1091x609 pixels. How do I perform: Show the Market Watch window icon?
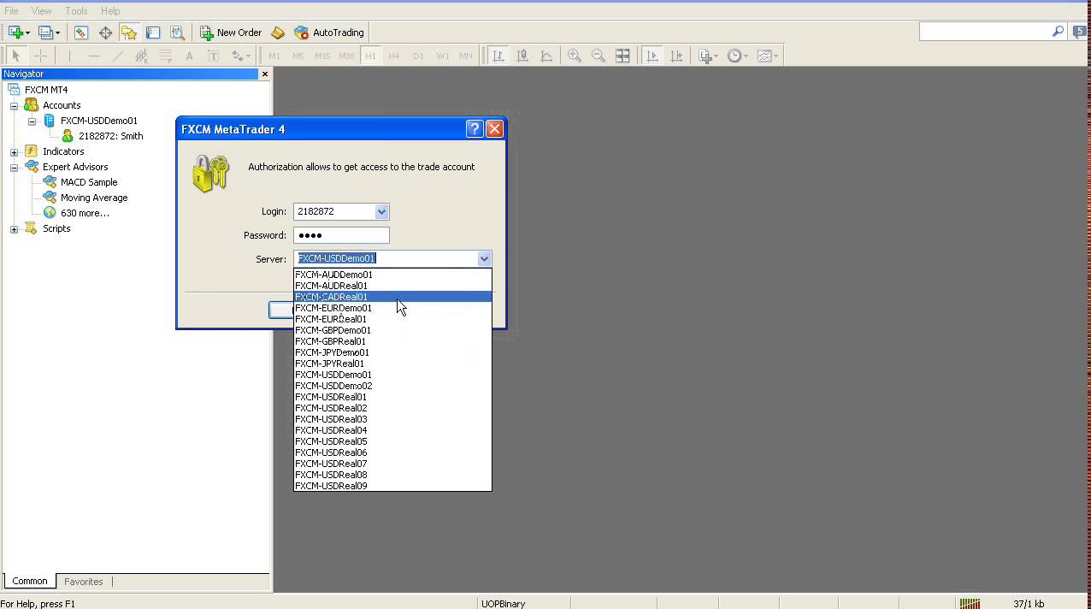pyautogui.click(x=81, y=33)
